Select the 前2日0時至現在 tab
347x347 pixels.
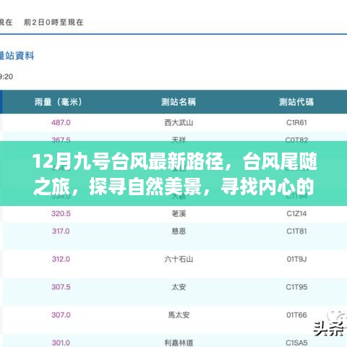(x=53, y=22)
